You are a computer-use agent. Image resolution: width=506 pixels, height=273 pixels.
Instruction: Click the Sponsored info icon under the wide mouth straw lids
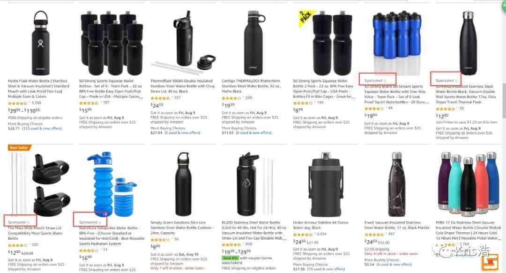pos(29,222)
